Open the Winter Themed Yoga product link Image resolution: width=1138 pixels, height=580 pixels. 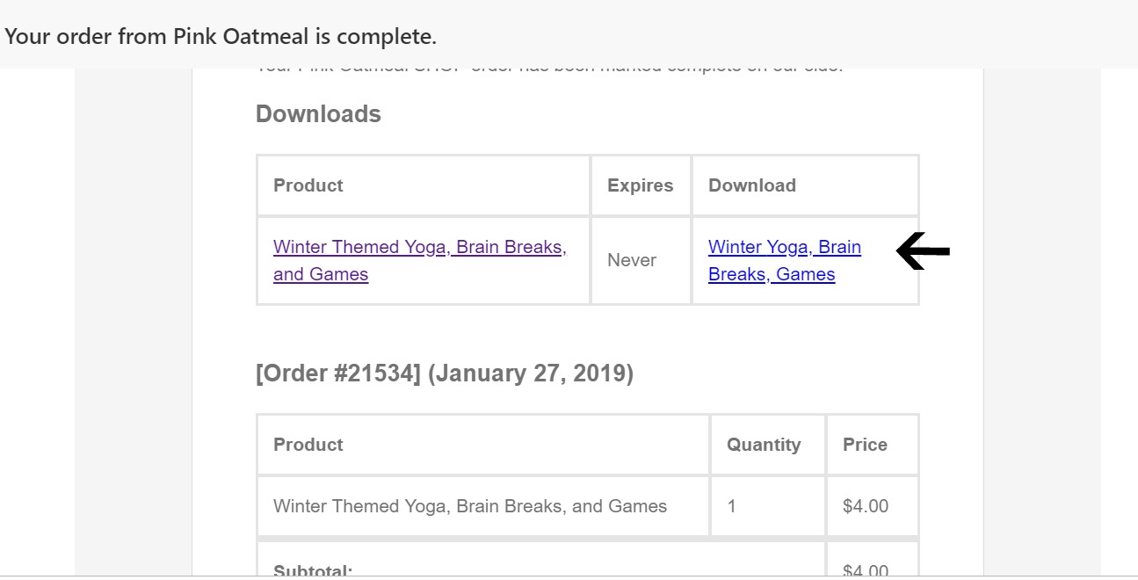tap(420, 260)
